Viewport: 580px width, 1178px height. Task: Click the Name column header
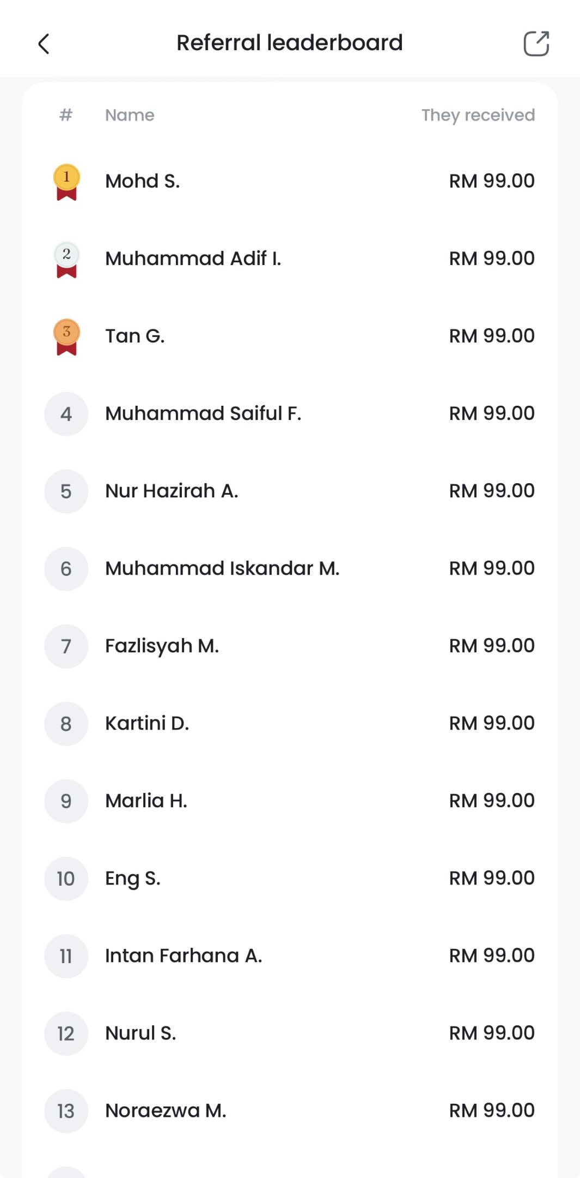(130, 115)
